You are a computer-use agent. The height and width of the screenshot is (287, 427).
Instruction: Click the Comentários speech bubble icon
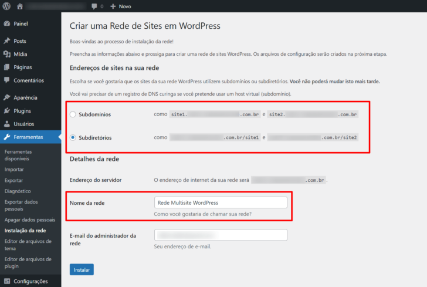[x=7, y=80]
